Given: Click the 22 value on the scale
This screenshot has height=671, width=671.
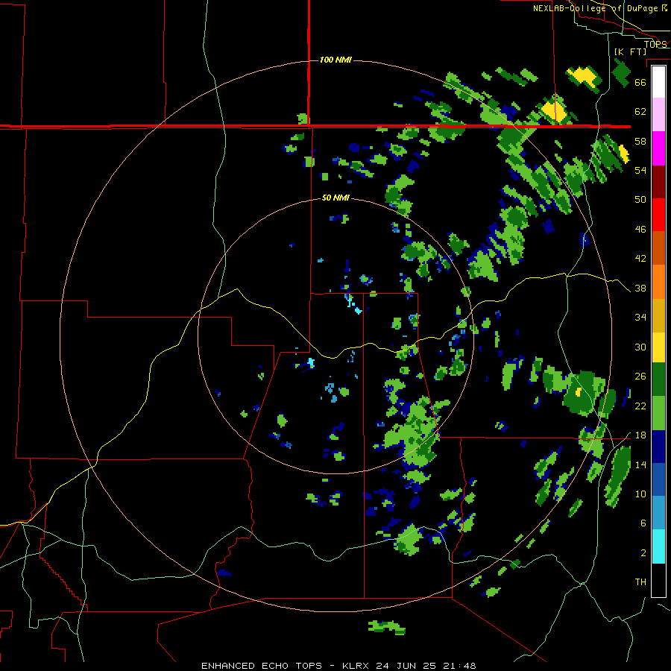Looking at the screenshot, I should point(640,406).
